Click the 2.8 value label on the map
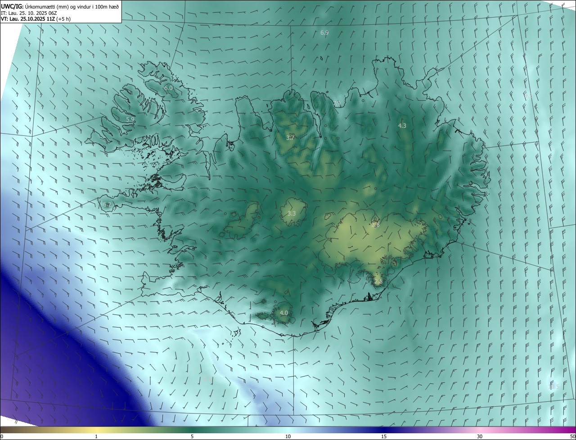 point(378,282)
